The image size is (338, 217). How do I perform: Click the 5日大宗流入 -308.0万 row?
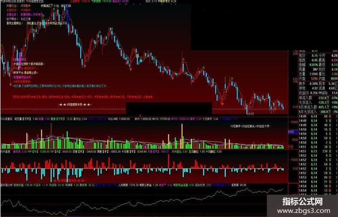(318, 112)
